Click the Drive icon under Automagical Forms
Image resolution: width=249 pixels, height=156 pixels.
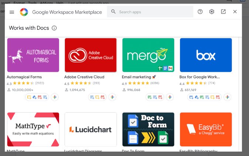click(34, 97)
